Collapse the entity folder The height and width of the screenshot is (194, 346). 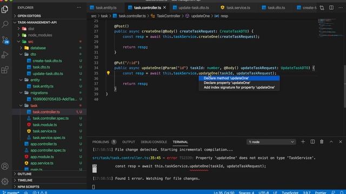click(x=35, y=80)
